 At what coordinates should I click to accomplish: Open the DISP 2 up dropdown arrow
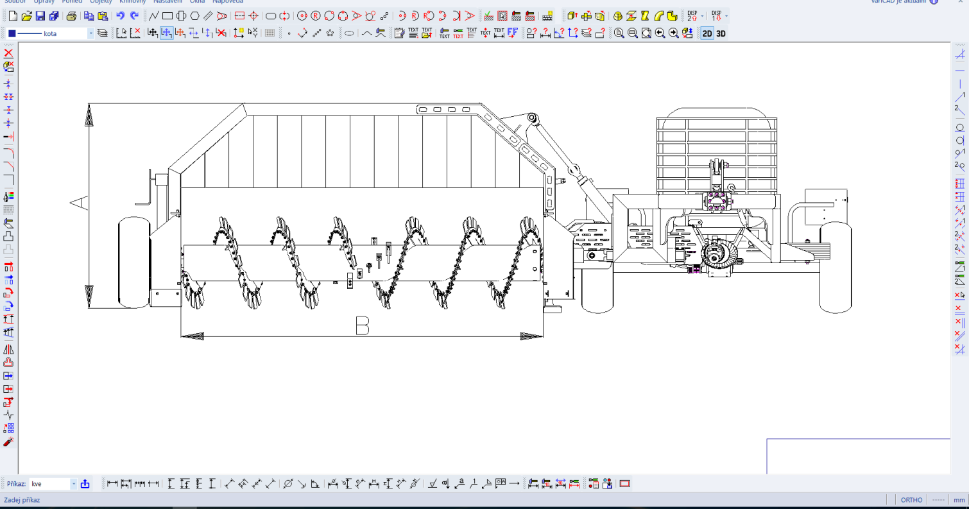(x=702, y=15)
